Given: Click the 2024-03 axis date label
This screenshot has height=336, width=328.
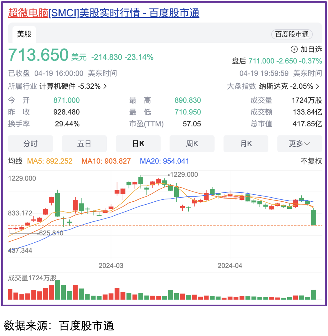Looking at the screenshot, I should pos(111,265).
